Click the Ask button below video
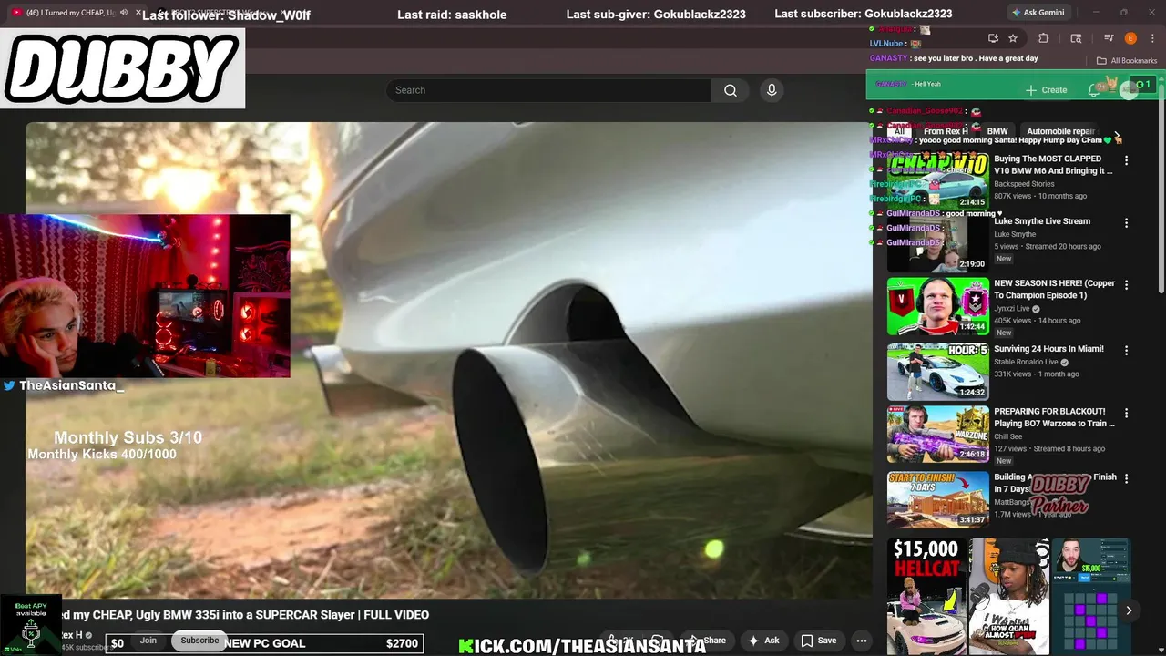Viewport: 1166px width, 656px height. [x=763, y=641]
